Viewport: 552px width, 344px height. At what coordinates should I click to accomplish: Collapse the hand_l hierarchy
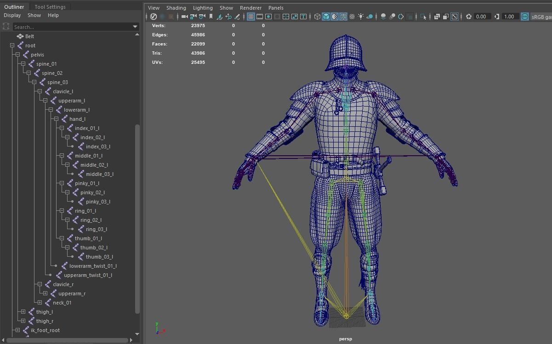[x=57, y=119]
